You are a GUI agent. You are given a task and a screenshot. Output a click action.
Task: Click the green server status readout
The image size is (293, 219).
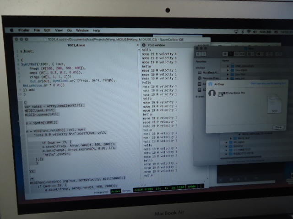point(159,188)
